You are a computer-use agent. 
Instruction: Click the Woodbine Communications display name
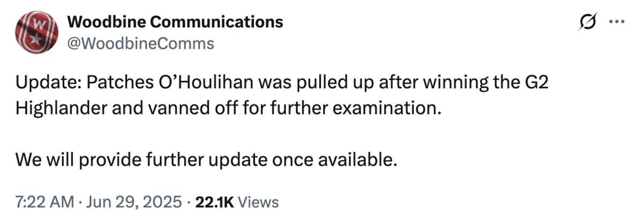point(175,22)
